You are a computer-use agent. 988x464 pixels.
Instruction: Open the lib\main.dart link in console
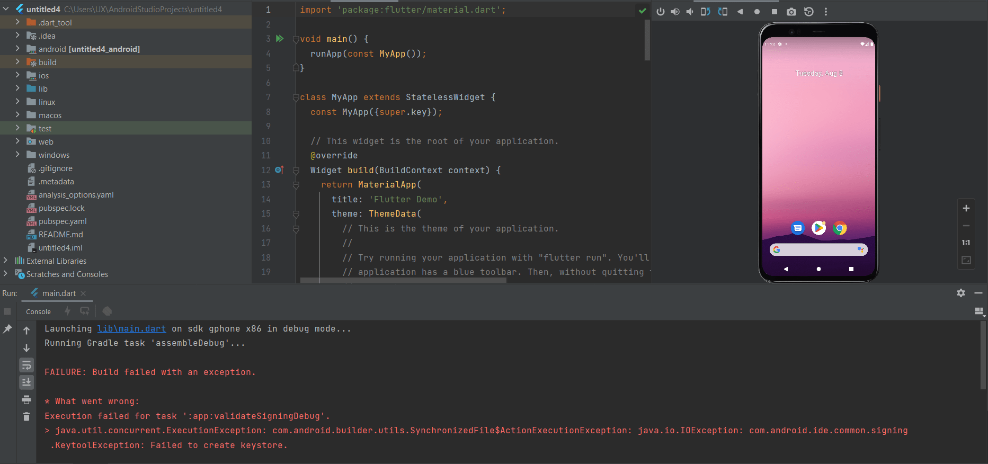[131, 328]
